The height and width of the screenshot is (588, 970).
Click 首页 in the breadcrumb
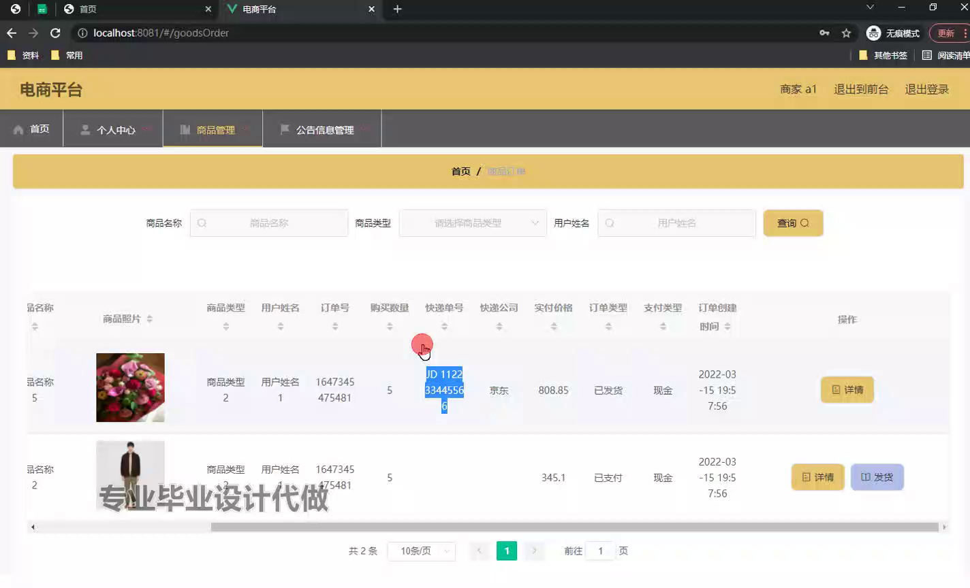point(460,171)
